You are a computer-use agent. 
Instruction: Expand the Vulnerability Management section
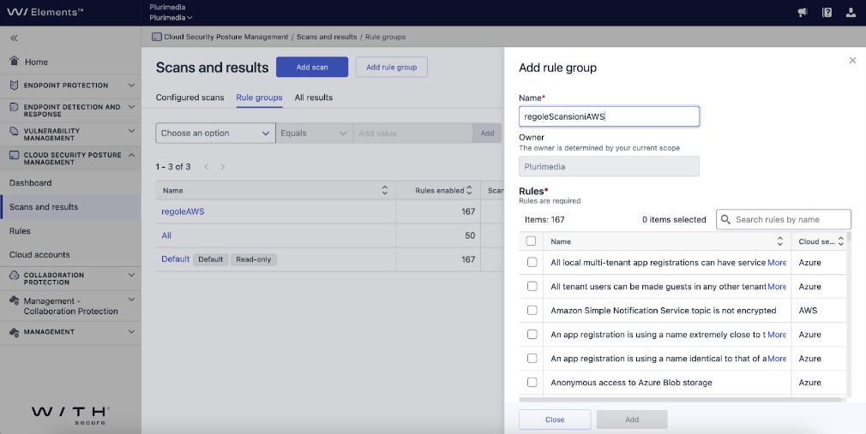pos(131,131)
